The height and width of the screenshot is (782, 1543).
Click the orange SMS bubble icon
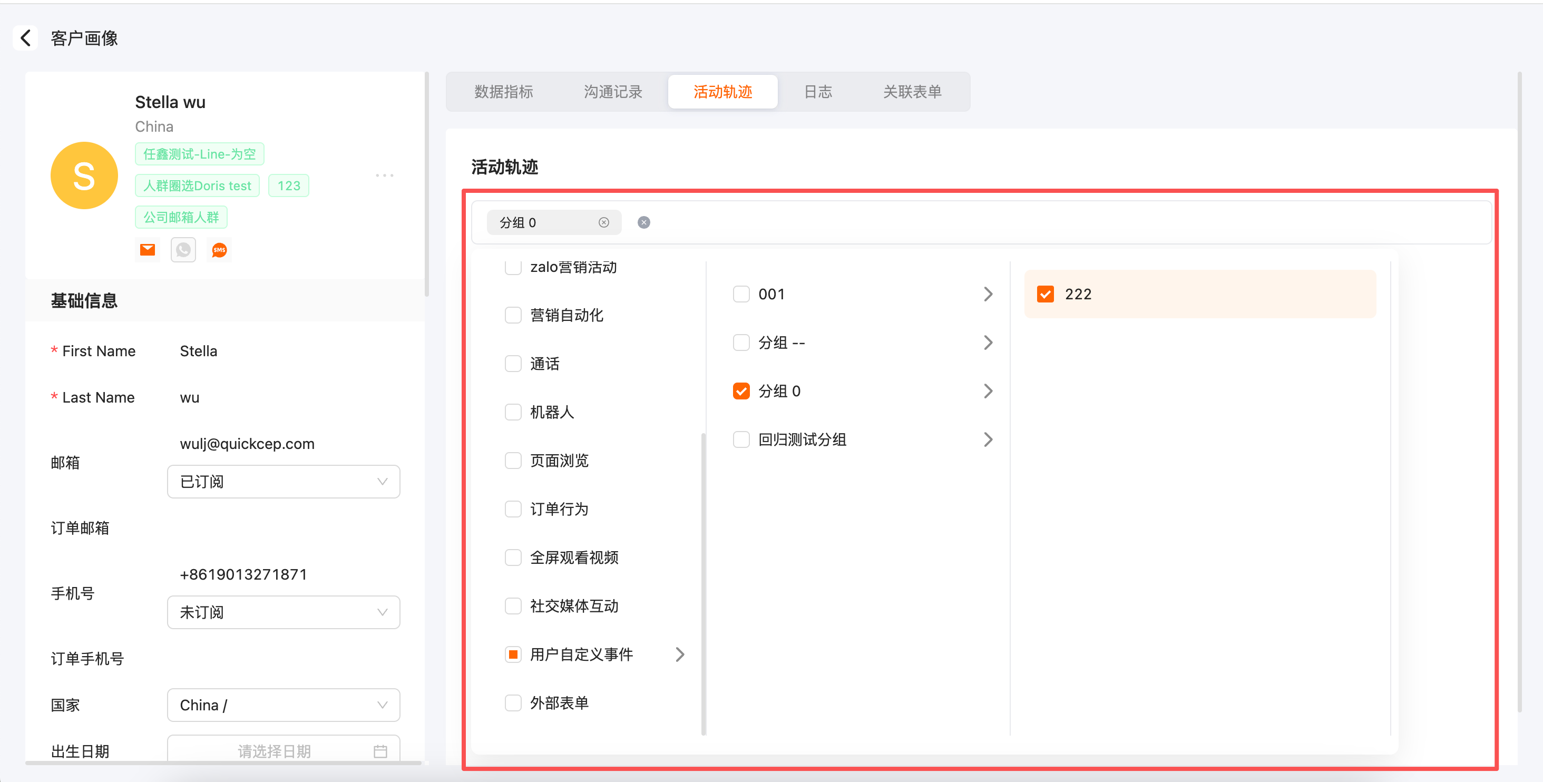pos(219,250)
